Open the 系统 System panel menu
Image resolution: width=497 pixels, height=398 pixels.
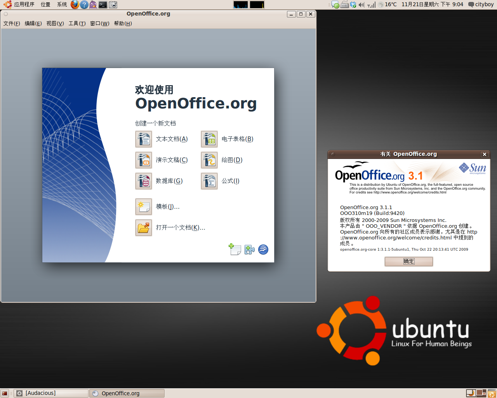coord(62,5)
